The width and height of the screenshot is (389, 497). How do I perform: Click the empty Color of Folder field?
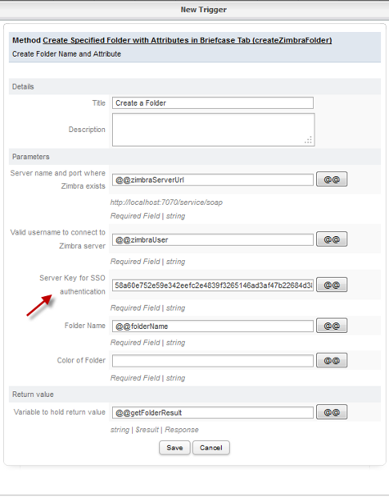click(213, 361)
